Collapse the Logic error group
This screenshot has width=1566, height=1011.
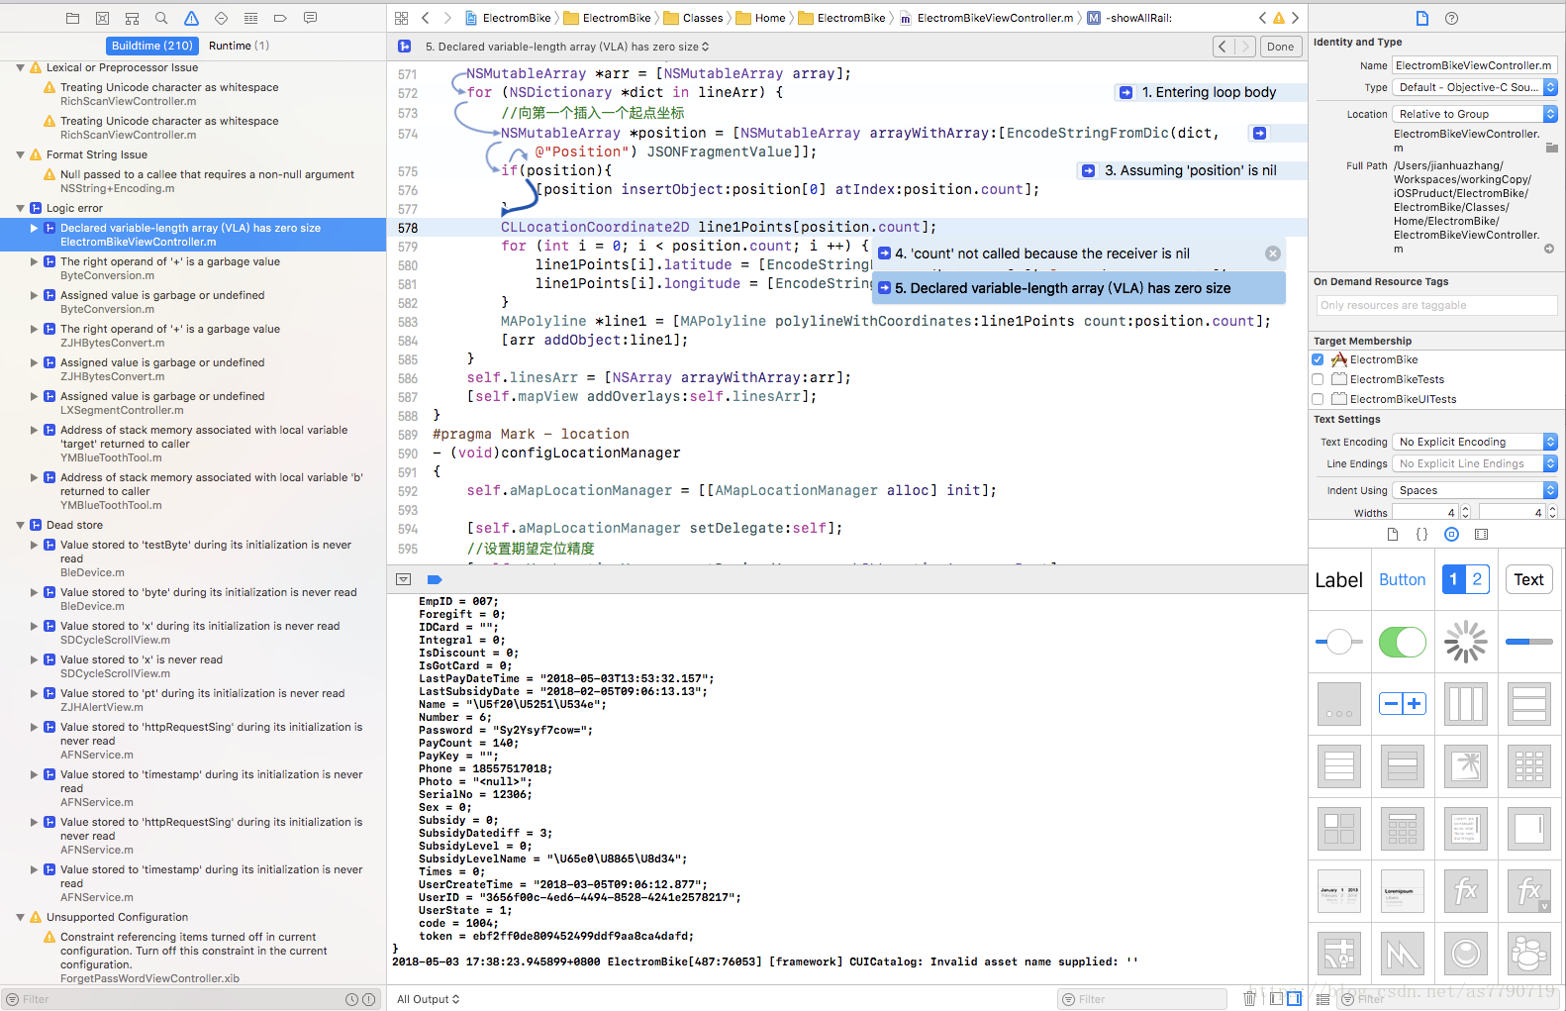point(21,208)
